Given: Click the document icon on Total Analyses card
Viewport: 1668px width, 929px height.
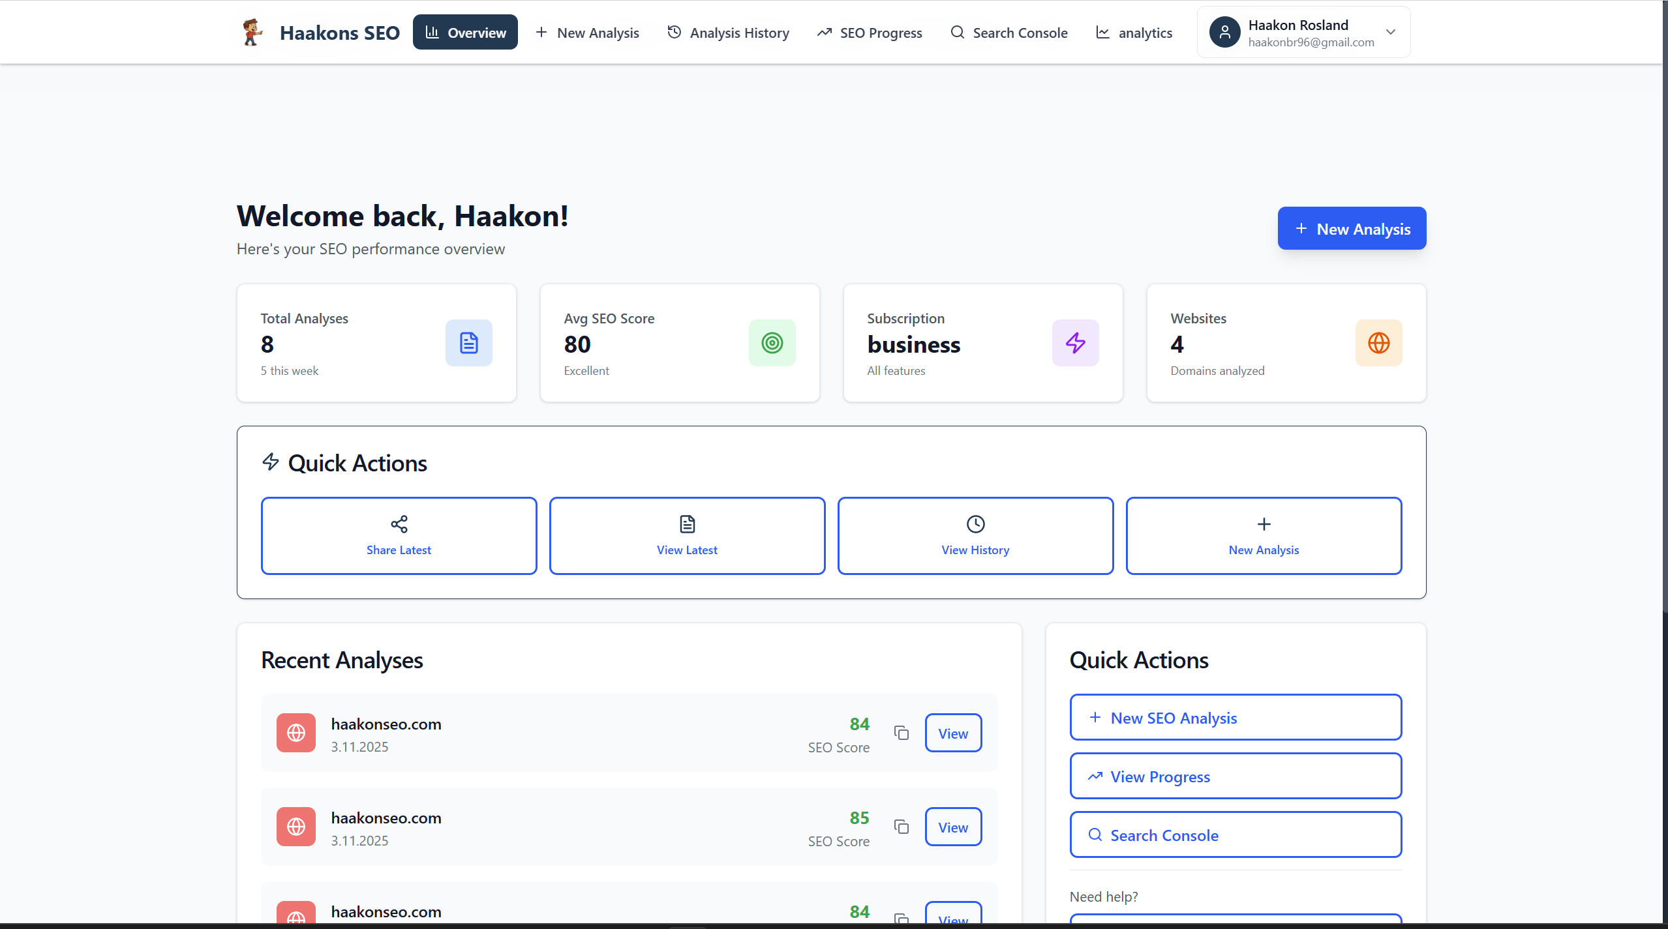Looking at the screenshot, I should click(x=468, y=342).
